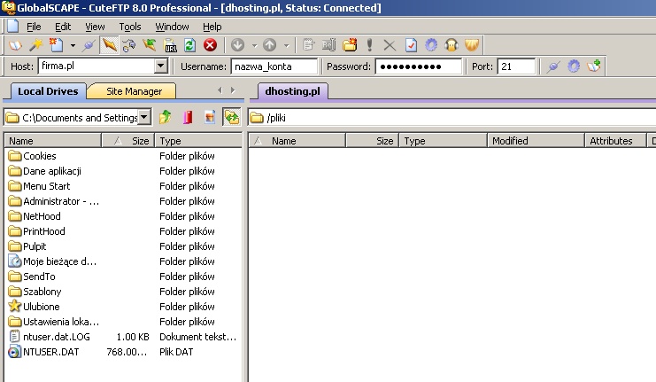Viewport: 656px width, 382px height.
Task: Sort local list by Size column header
Action: pyautogui.click(x=128, y=141)
